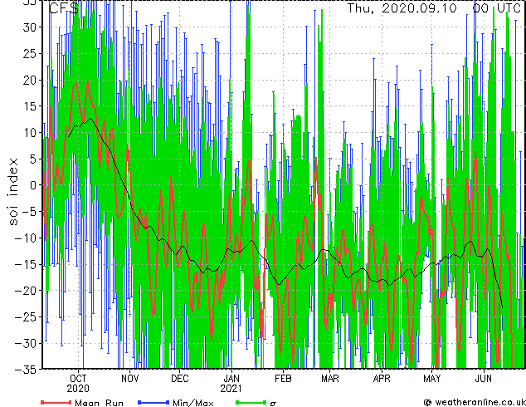
Task: Click the green sigma legend line
Action: click(x=251, y=402)
